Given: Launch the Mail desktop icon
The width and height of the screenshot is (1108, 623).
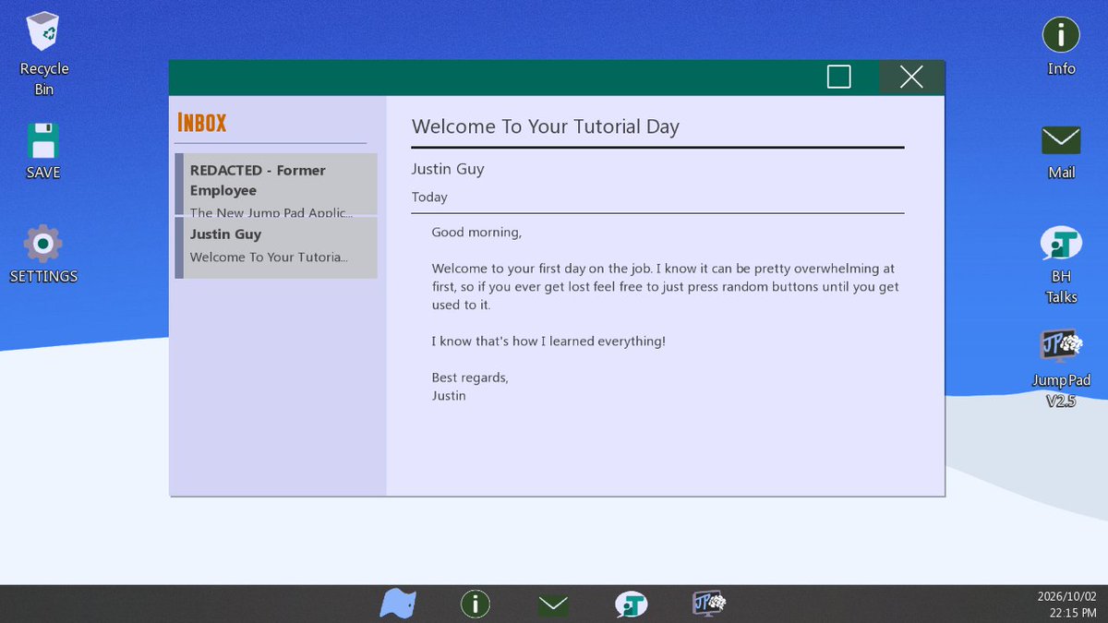Looking at the screenshot, I should [1061, 140].
